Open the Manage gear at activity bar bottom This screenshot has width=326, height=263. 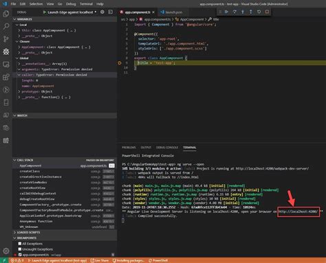[6, 251]
